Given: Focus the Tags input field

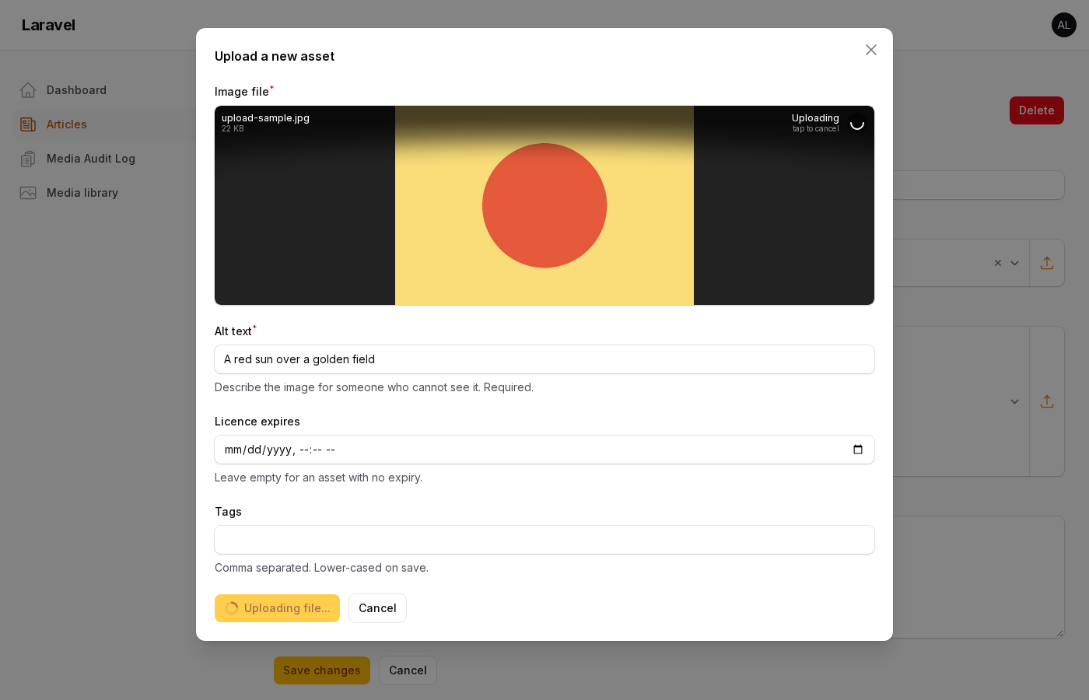Looking at the screenshot, I should click(544, 540).
